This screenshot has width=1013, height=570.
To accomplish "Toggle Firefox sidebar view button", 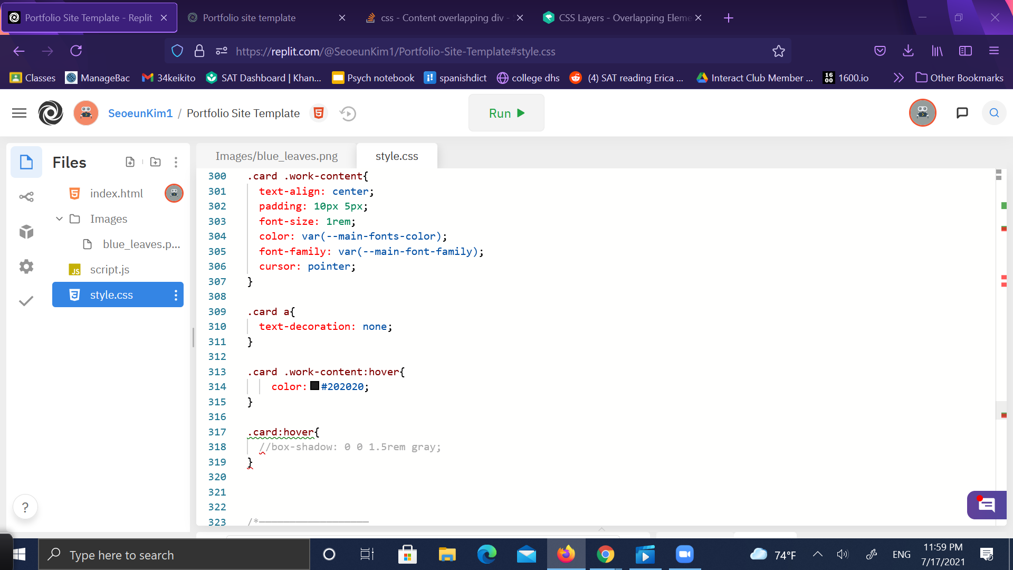I will pyautogui.click(x=965, y=51).
